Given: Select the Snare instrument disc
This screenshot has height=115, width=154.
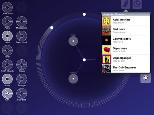Looking at the screenshot, I should point(7,79).
